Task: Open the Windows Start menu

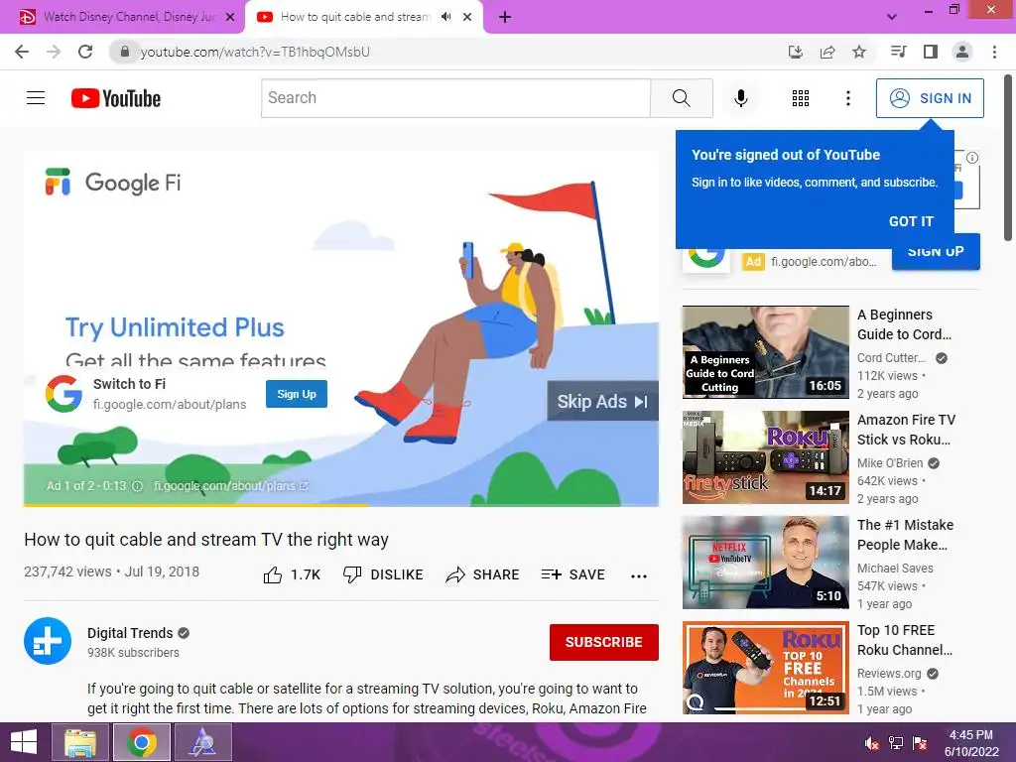Action: pos(24,742)
